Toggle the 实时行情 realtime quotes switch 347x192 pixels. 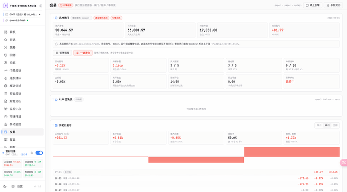point(39,153)
